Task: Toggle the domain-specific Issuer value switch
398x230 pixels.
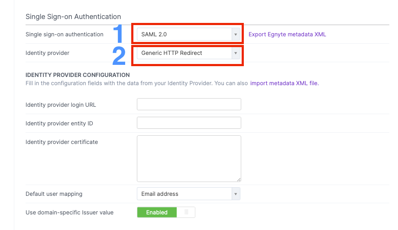Action: (166, 212)
